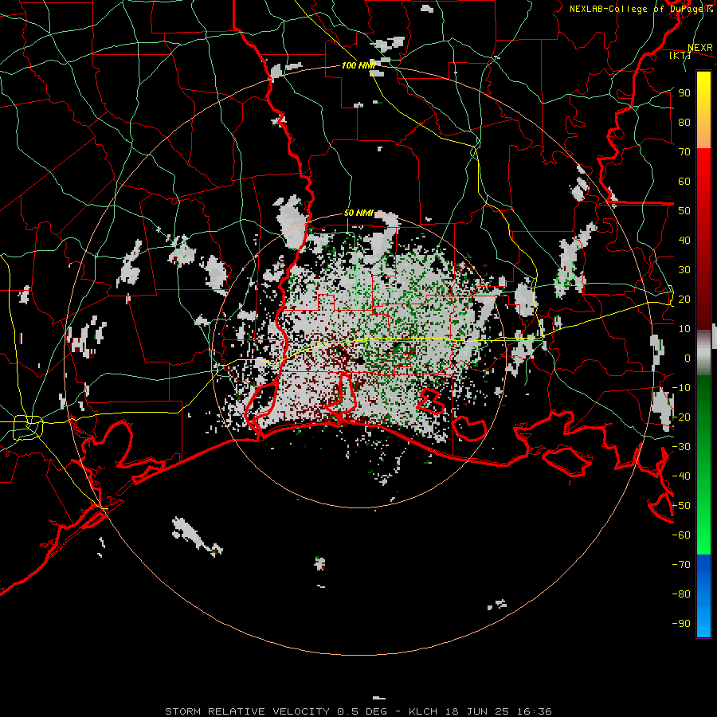Click the 40 value on the velocity scale

point(684,240)
